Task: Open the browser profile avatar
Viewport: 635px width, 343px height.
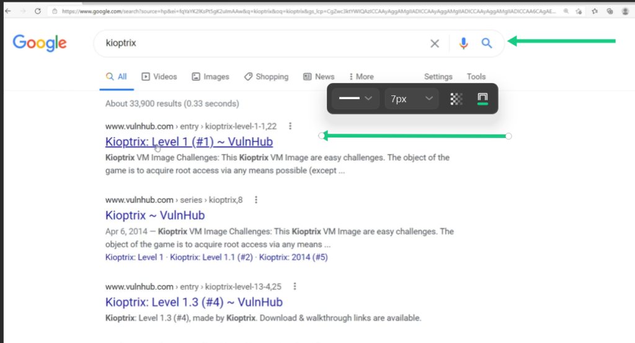Action: [x=625, y=11]
